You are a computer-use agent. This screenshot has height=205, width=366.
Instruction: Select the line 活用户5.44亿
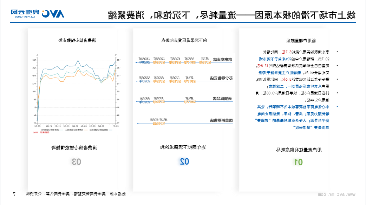click(x=317, y=100)
